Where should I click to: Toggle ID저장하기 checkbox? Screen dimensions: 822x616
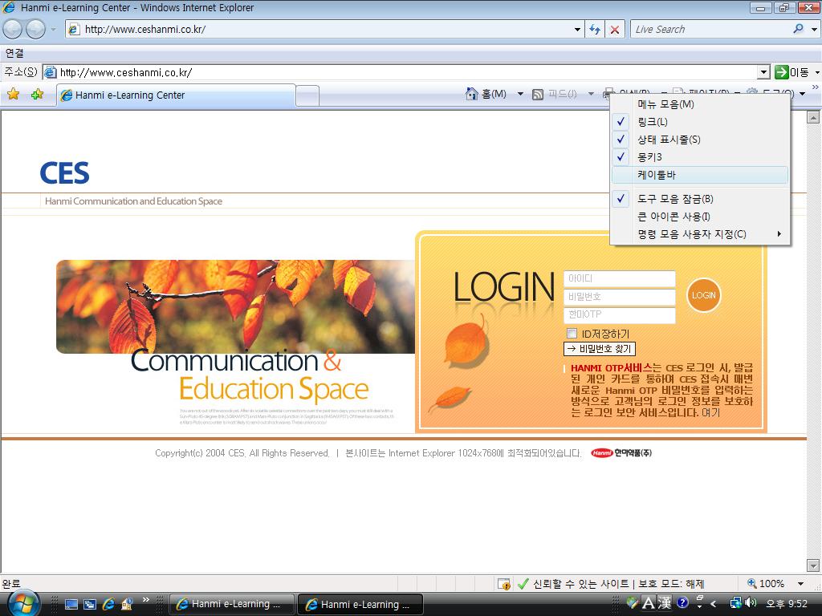[572, 333]
